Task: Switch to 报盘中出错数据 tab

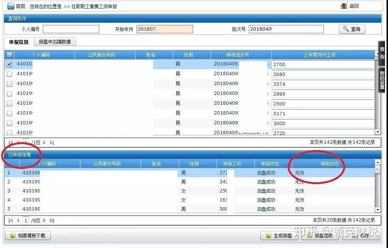Action: tap(55, 42)
